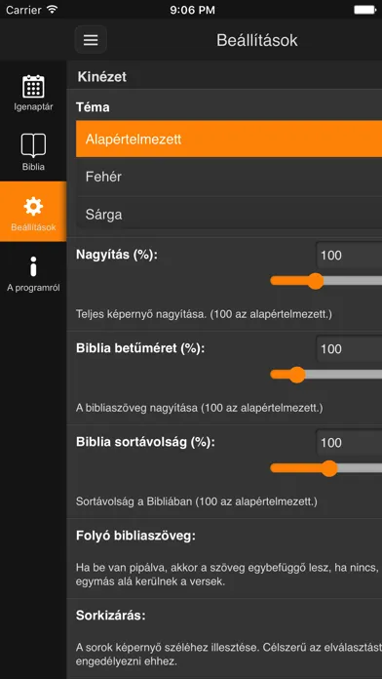Open the hamburger menu button

(91, 40)
